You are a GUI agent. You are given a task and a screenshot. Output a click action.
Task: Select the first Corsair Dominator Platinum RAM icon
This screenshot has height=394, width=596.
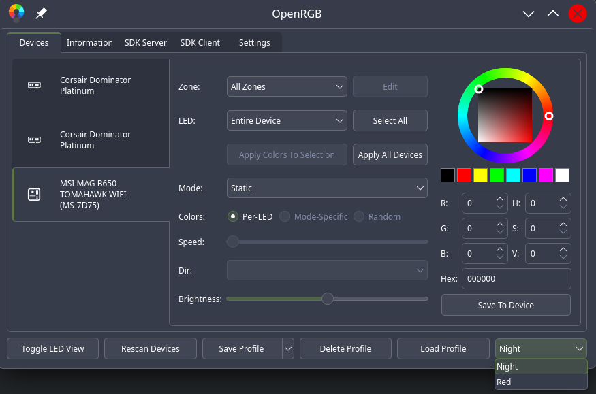[x=33, y=85]
